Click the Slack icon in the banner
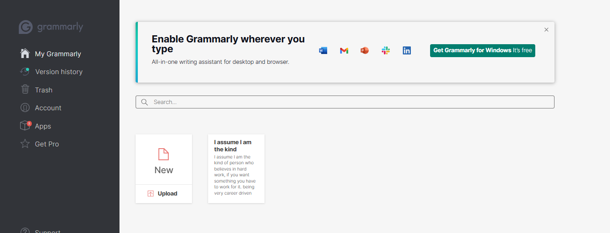Screen dimensions: 610x233 click(386, 50)
